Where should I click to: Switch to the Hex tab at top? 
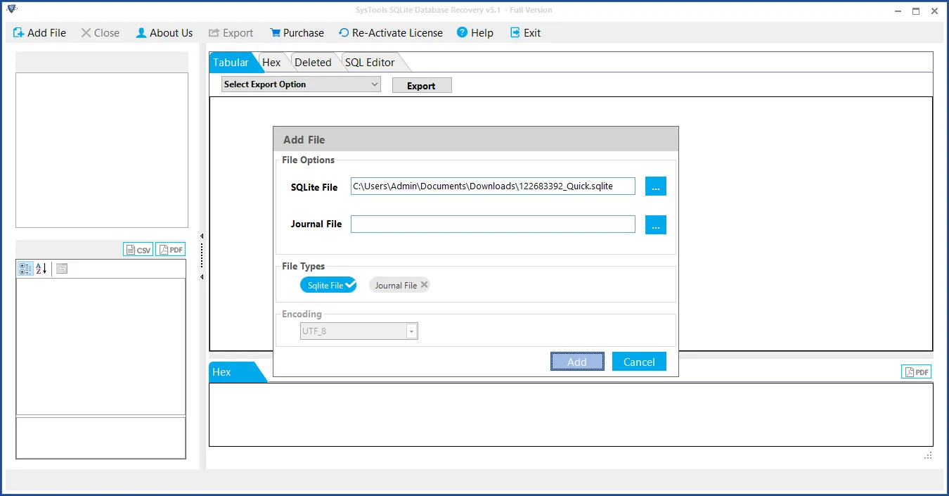tap(271, 62)
